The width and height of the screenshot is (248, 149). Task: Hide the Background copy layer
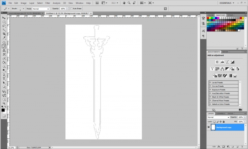tap(209, 127)
